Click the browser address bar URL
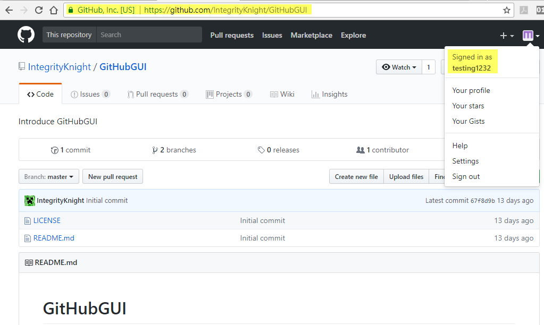Image resolution: width=544 pixels, height=325 pixels. 225,10
